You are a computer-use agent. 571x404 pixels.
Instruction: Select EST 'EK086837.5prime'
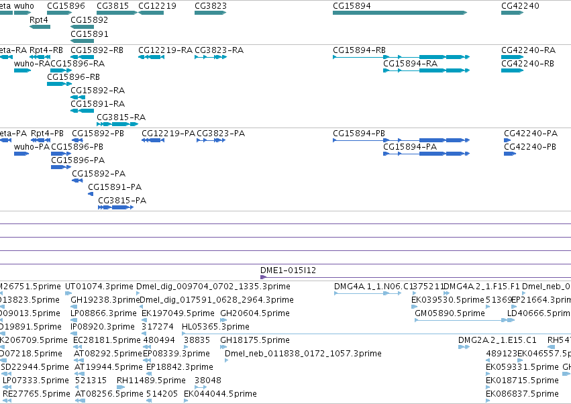[x=522, y=394]
